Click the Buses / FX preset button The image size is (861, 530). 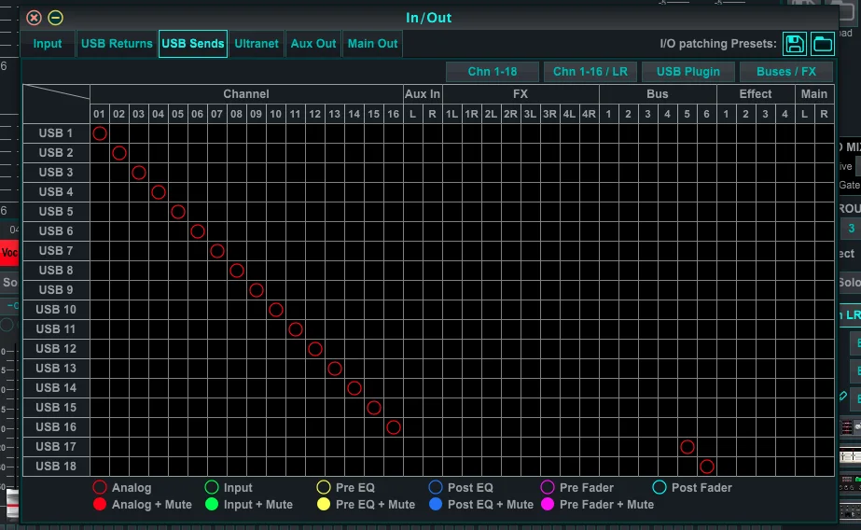[785, 72]
